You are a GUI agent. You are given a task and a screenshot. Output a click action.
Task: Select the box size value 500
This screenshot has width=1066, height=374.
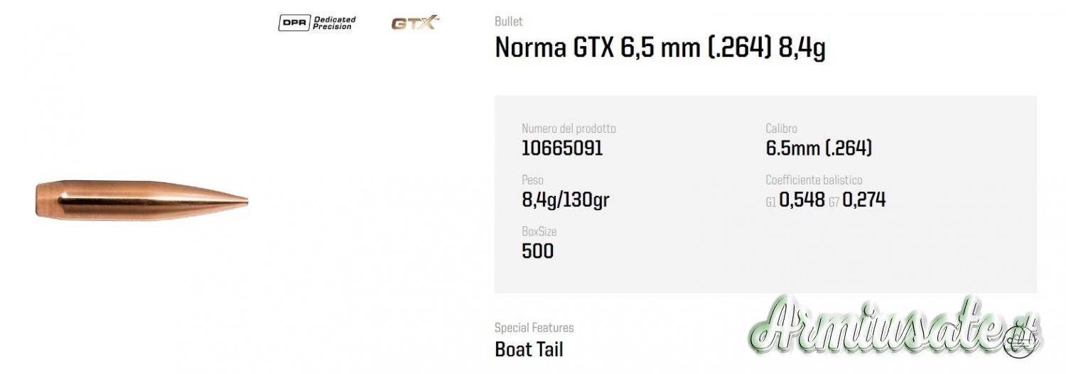(x=537, y=251)
